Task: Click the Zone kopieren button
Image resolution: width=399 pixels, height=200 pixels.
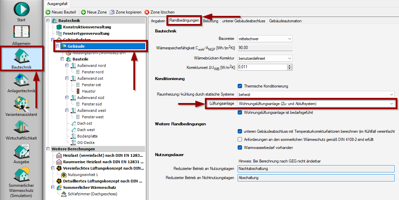Action: point(125,12)
